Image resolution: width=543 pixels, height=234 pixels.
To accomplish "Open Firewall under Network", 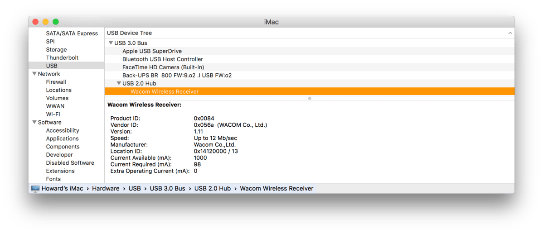I will (x=56, y=82).
